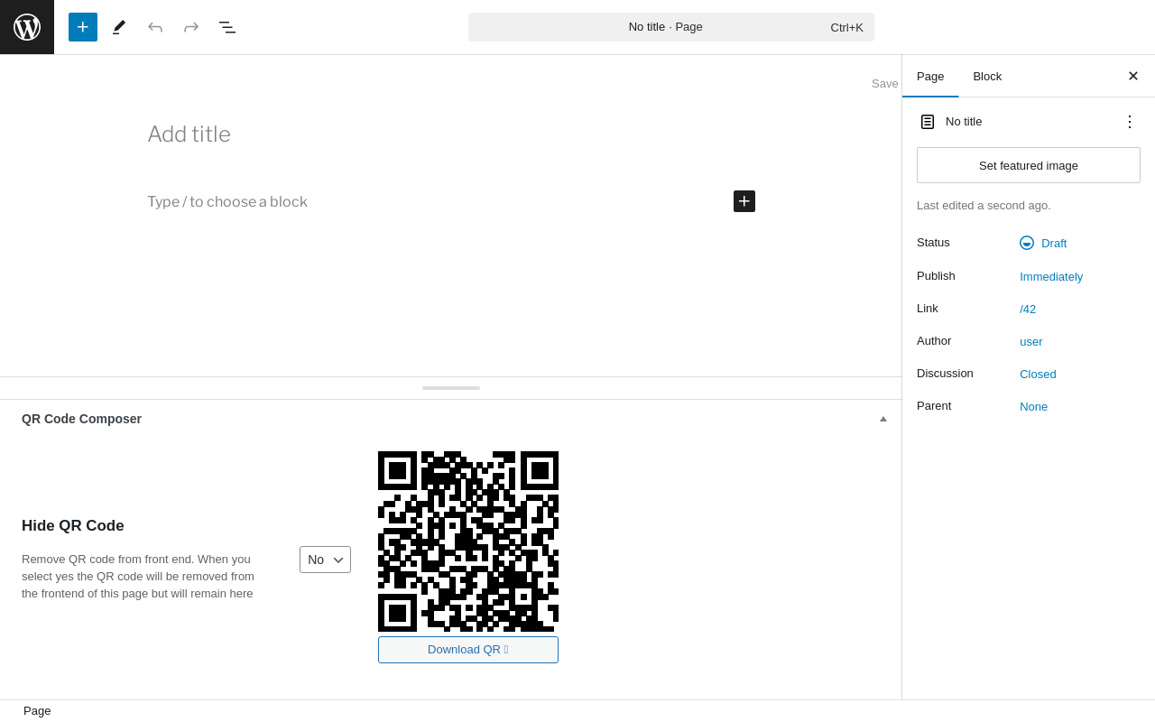This screenshot has width=1155, height=722.
Task: Redo the last change
Action: [191, 27]
